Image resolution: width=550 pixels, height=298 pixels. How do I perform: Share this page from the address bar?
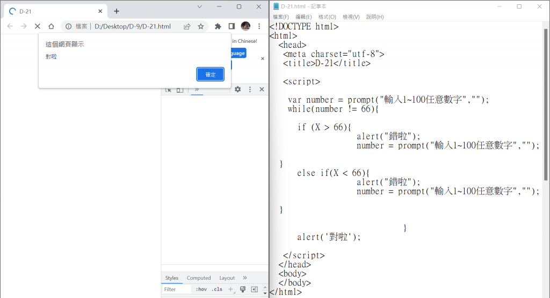187,26
